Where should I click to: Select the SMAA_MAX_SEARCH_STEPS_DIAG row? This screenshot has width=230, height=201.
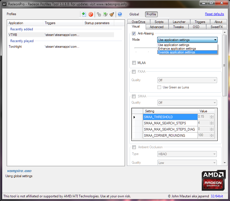point(170,129)
